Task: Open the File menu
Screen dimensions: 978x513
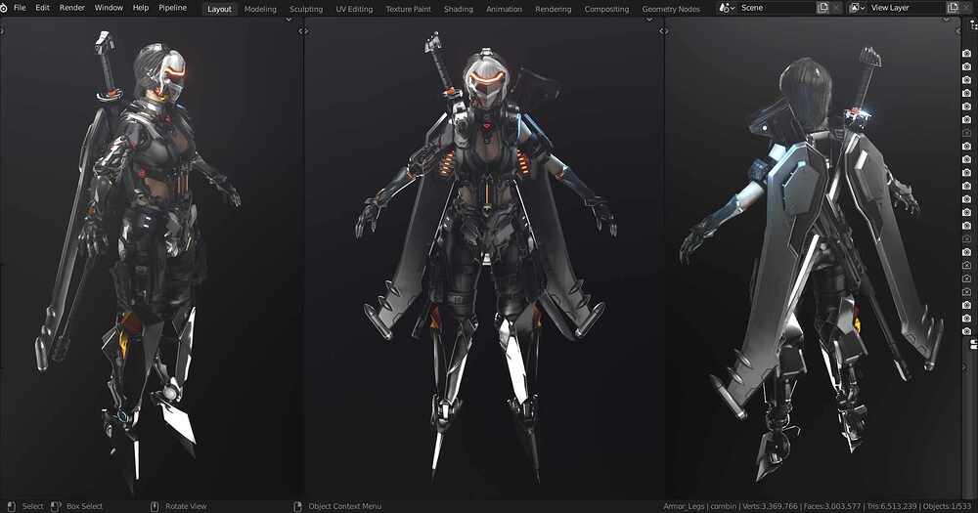Action: (x=20, y=8)
